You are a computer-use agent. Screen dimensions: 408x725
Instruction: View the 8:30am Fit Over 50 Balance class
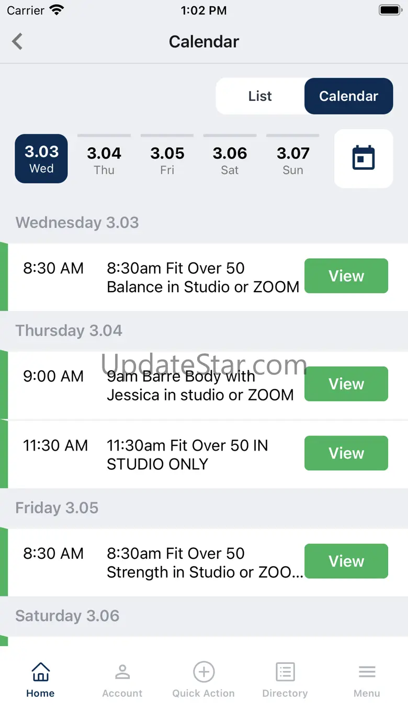(x=346, y=275)
